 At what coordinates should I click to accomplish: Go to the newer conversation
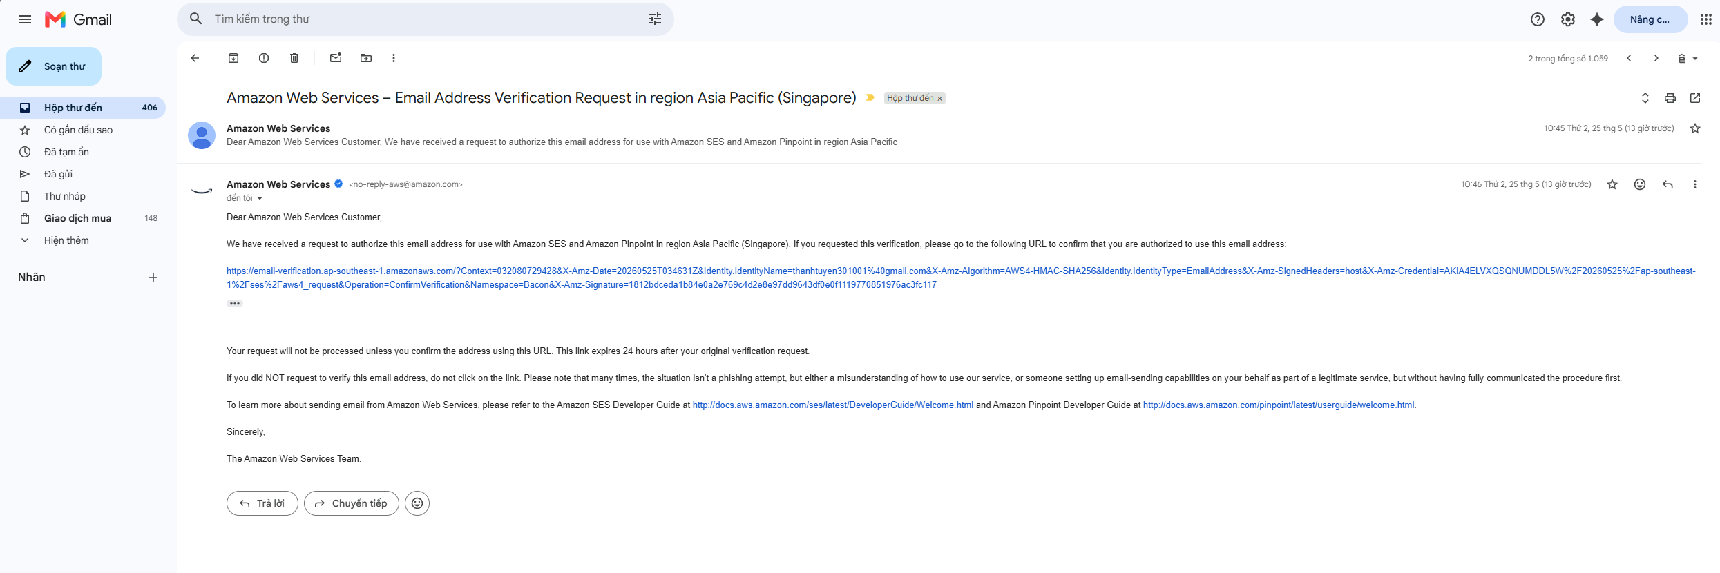[x=1629, y=58]
